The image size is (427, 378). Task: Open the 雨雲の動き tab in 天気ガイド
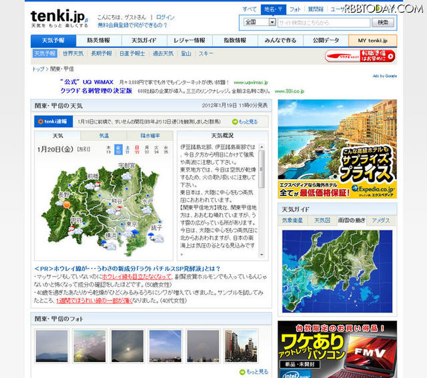(x=352, y=220)
